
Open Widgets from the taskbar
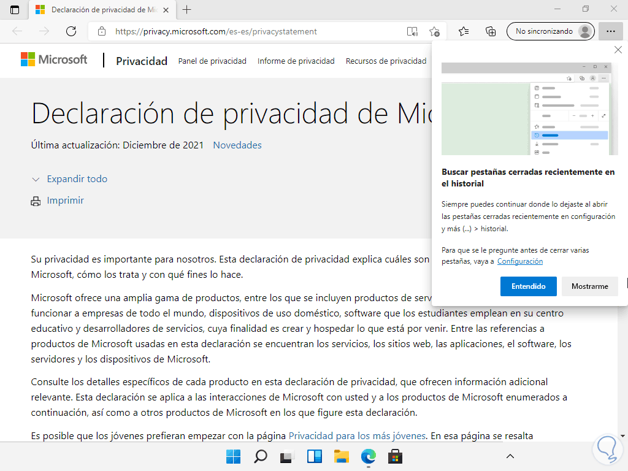click(315, 456)
